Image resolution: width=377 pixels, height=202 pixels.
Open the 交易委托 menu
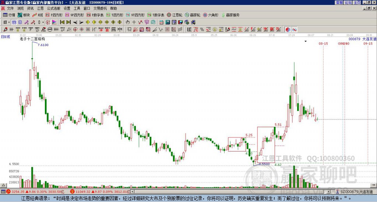tap(100, 8)
